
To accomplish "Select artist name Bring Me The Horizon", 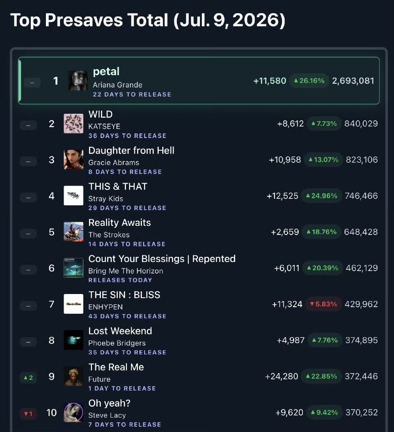I will click(126, 271).
